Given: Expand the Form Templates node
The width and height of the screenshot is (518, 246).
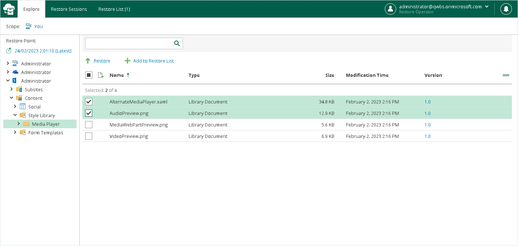Looking at the screenshot, I should (x=15, y=133).
